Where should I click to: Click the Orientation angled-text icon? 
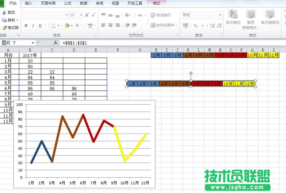pyautogui.click(x=128, y=15)
